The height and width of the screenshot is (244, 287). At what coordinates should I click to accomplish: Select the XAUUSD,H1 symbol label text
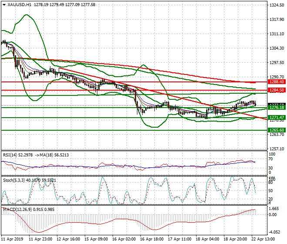19,5
